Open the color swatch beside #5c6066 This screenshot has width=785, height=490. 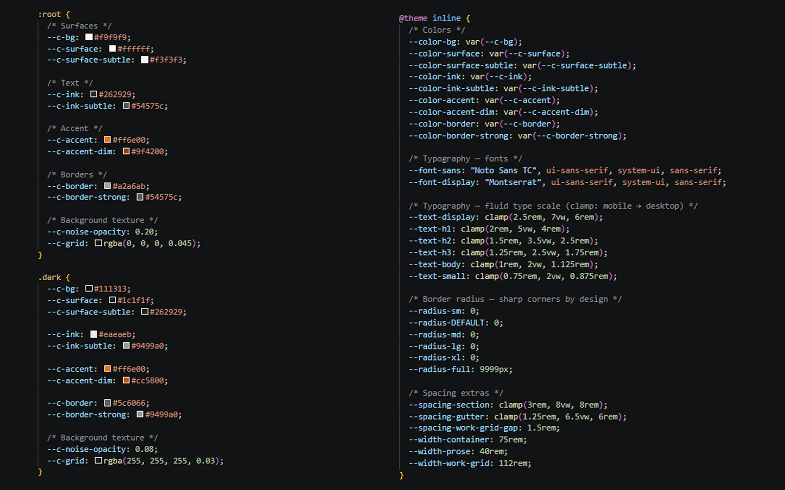point(107,403)
